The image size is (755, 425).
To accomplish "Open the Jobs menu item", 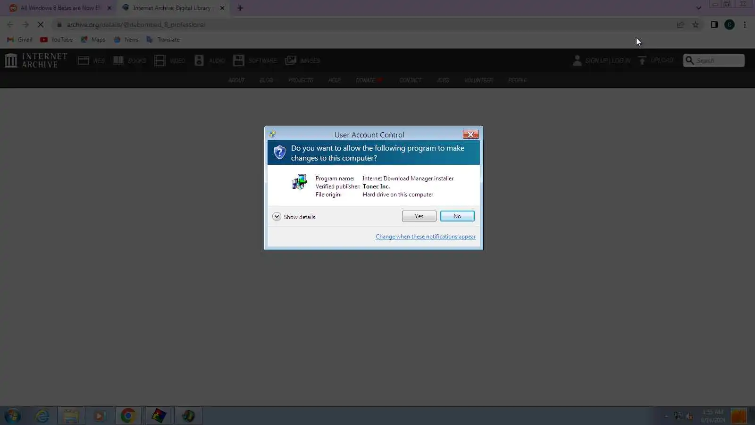I will point(443,80).
